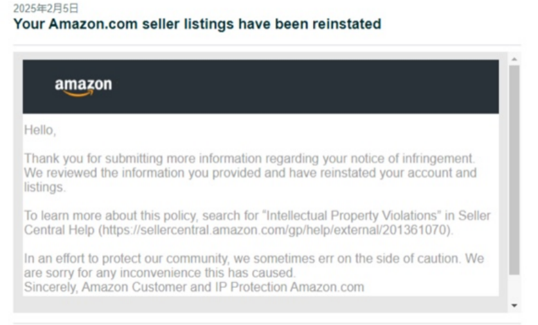The height and width of the screenshot is (325, 538).
Task: Click the date 2025年2月5日
Action: 46,8
